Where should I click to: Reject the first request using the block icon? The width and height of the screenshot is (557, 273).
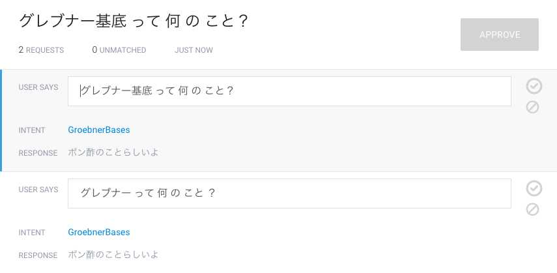532,107
